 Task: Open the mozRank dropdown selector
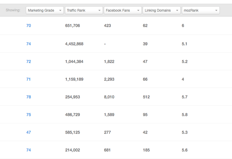coord(200,11)
